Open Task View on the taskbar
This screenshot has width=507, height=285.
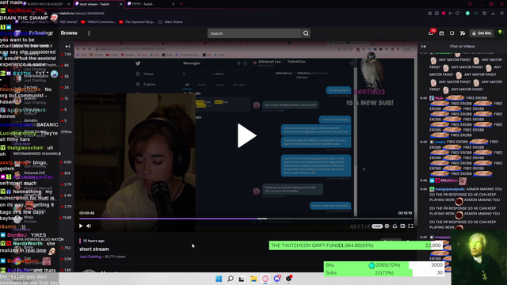coord(242,279)
